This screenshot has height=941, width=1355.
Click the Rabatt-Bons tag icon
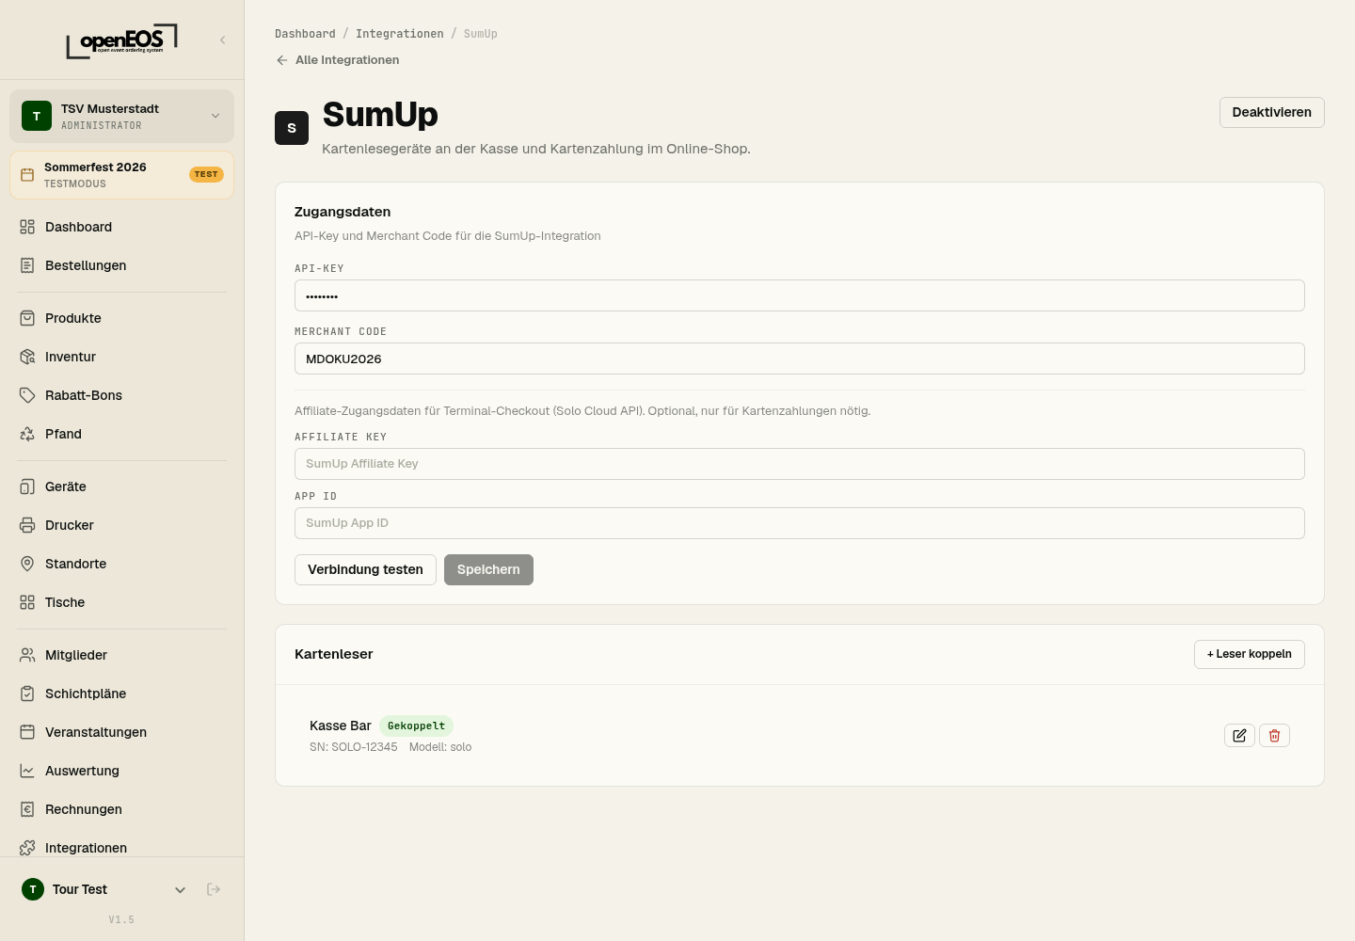(27, 395)
